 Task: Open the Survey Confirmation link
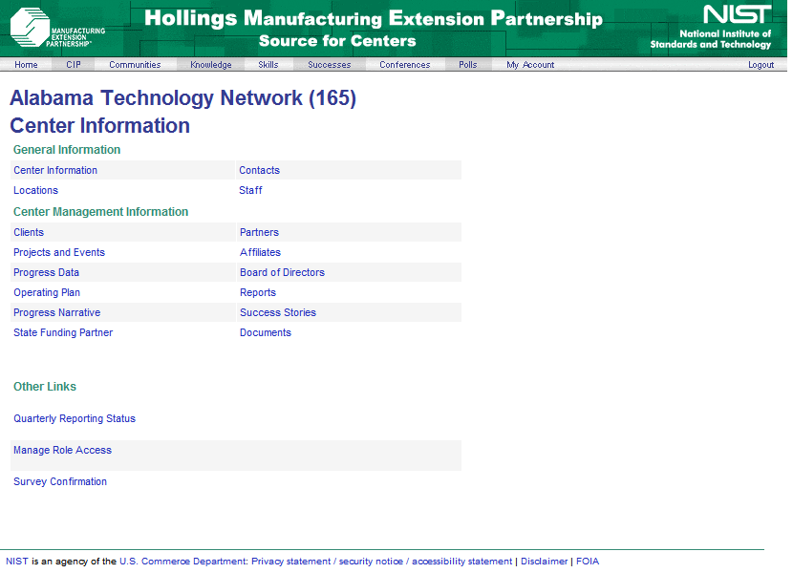(x=60, y=482)
